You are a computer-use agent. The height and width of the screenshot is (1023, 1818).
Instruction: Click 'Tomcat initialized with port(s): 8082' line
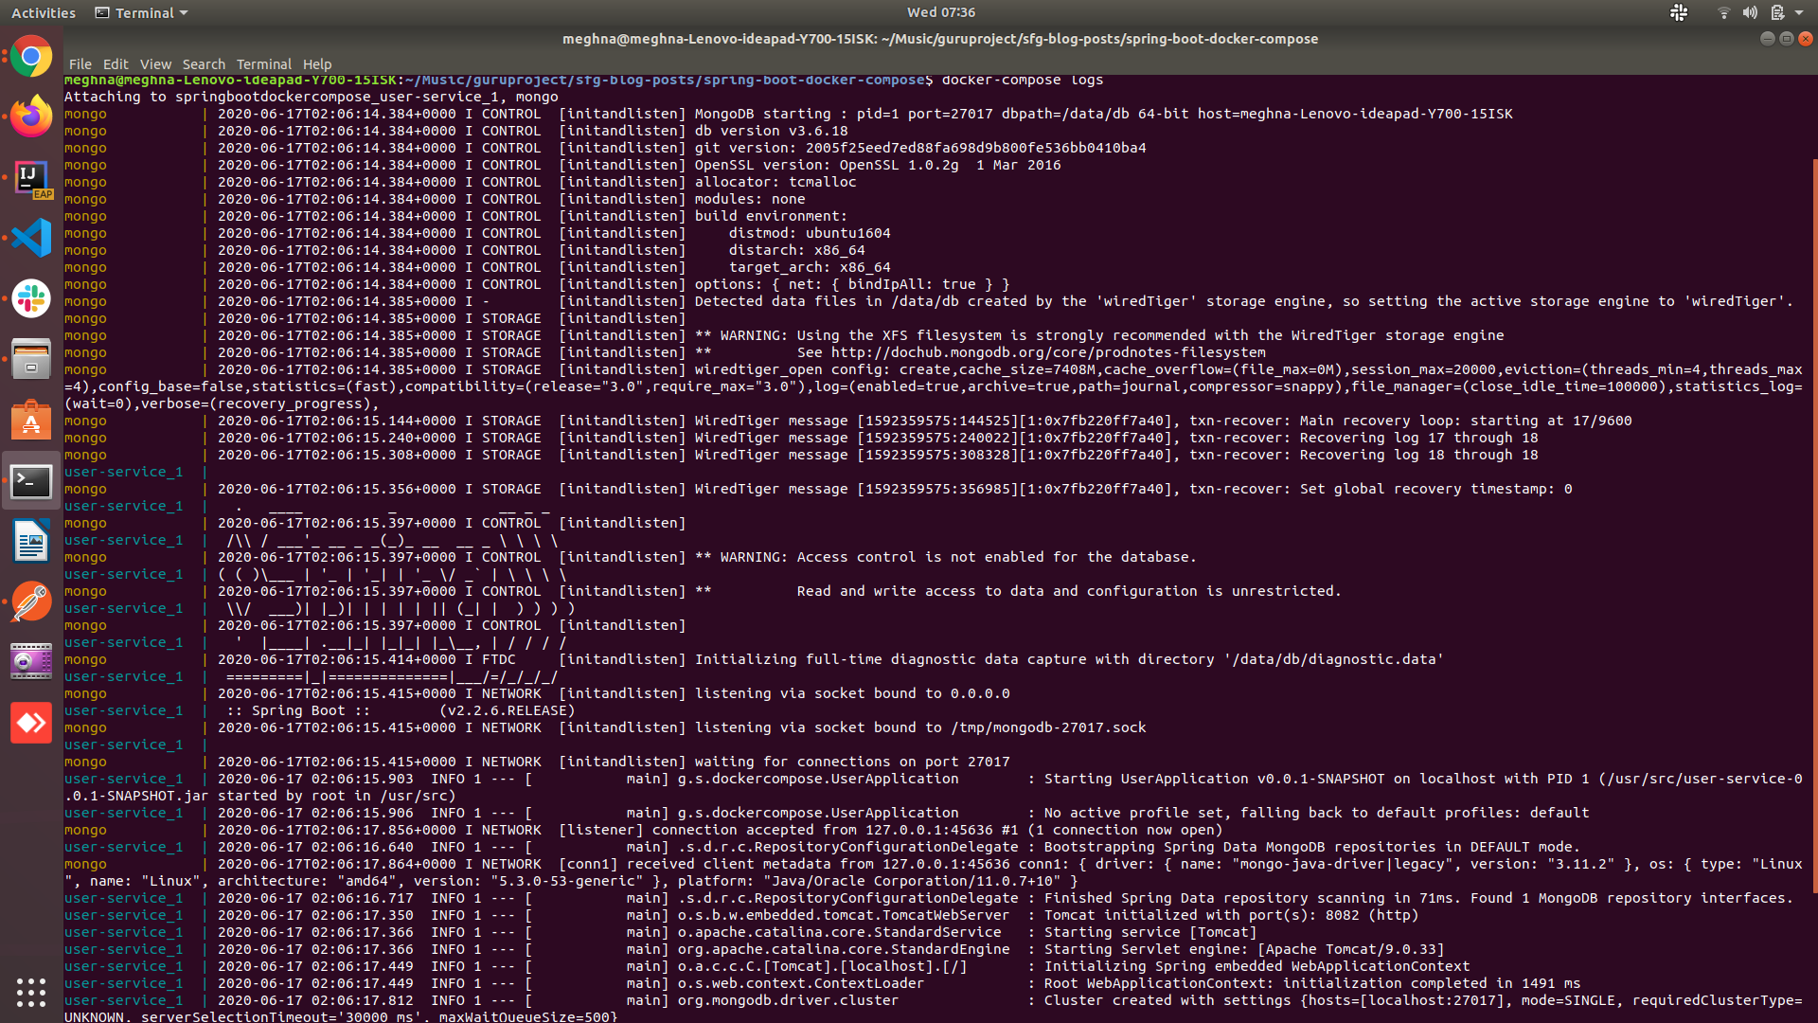tap(1231, 915)
